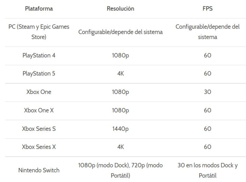Click the PlayStation 5 platform cell
Screen dimensions: 246x182
(x=39, y=74)
